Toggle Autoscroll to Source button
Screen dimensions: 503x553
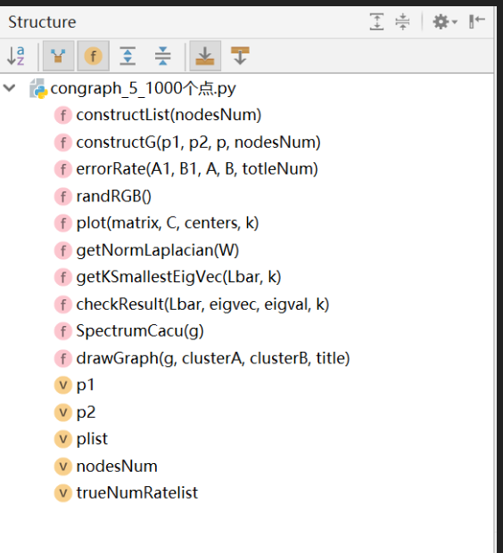[x=205, y=56]
